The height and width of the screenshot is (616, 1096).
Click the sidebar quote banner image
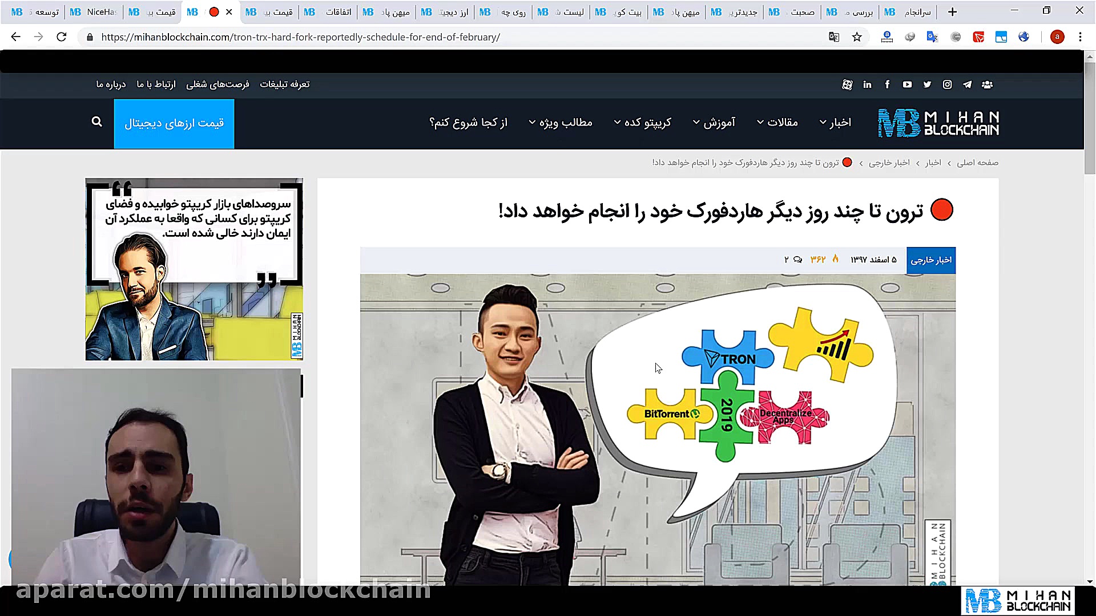click(x=194, y=269)
